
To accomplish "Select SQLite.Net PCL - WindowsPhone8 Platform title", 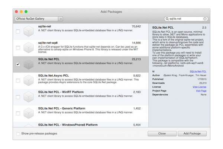I will pos(68,125).
